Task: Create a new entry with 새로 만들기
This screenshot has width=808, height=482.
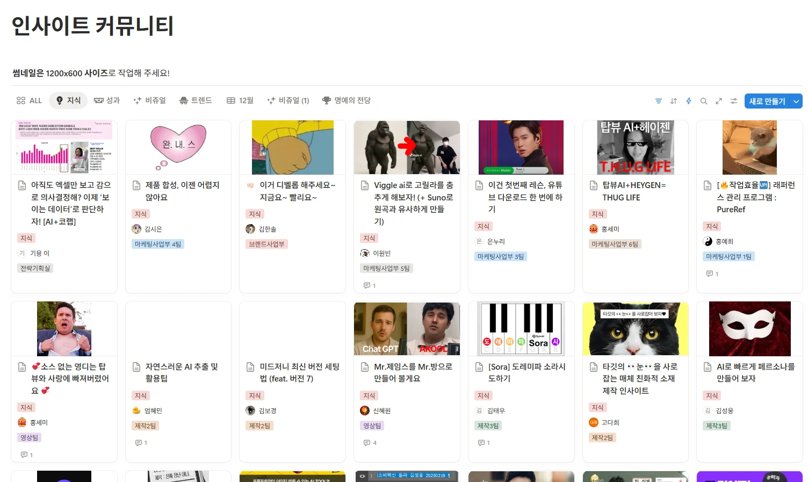Action: click(x=767, y=101)
